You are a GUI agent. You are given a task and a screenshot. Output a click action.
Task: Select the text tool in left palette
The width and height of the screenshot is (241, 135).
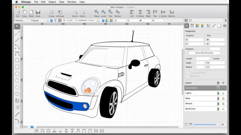click(17, 101)
